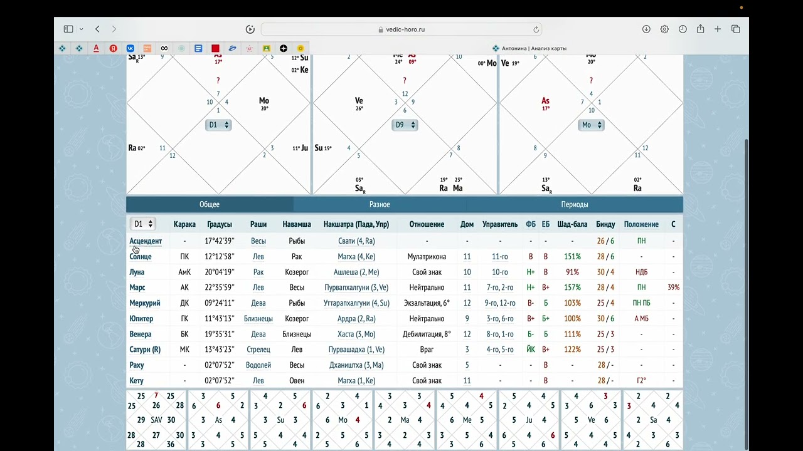This screenshot has width=803, height=451.
Task: Click the Меркурий row label
Action: (x=145, y=303)
